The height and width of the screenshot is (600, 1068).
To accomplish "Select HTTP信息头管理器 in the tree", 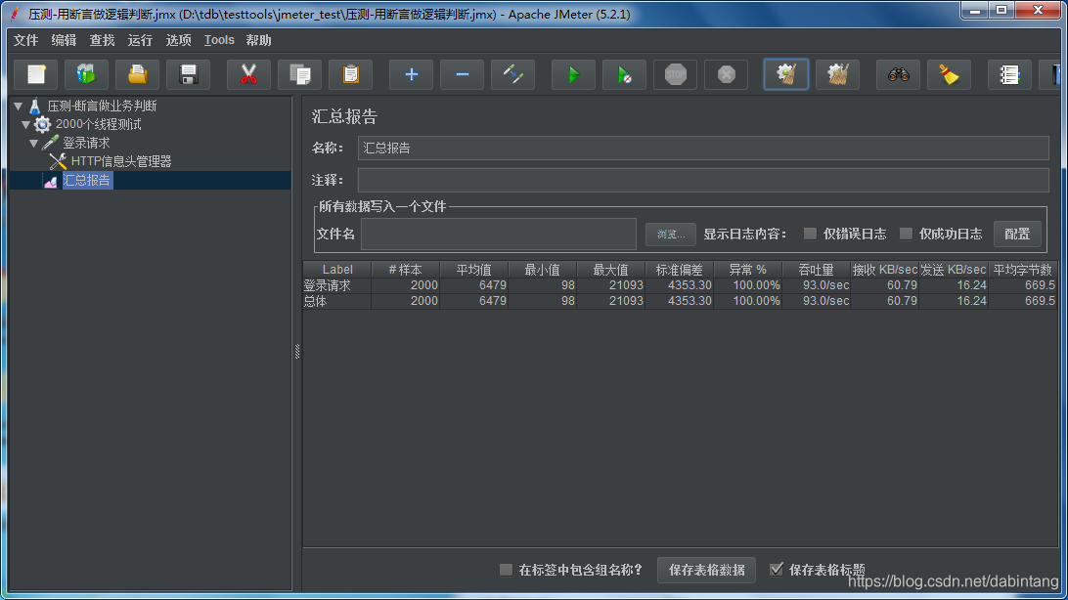I will coord(121,161).
